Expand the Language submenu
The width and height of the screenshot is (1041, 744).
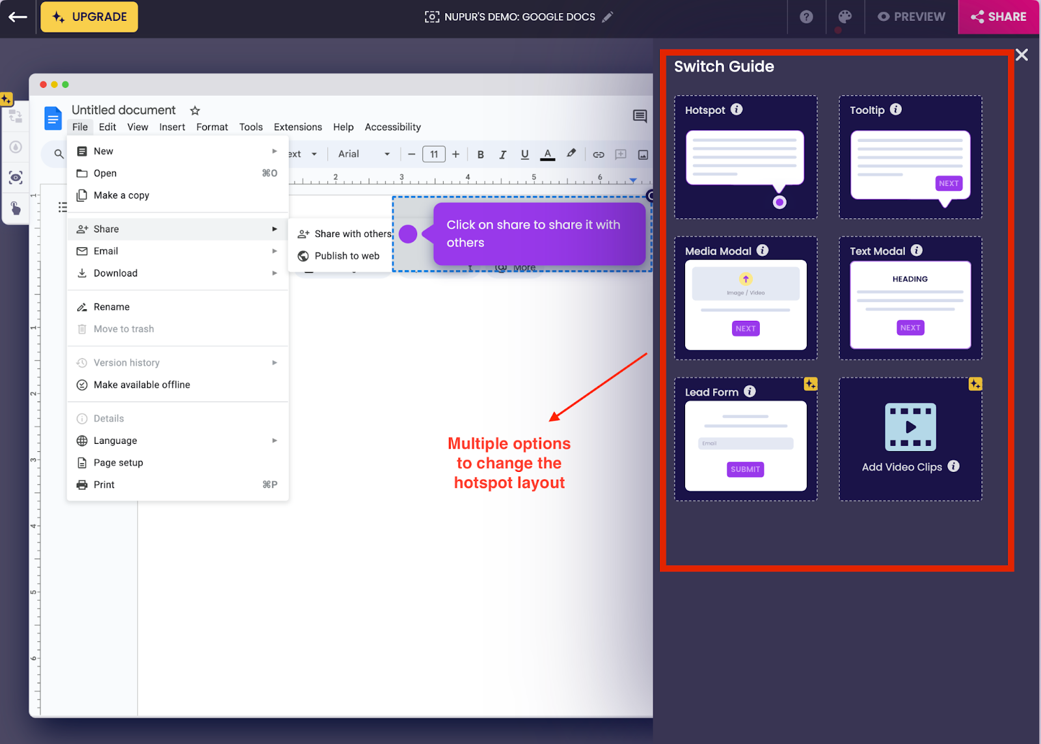point(178,441)
